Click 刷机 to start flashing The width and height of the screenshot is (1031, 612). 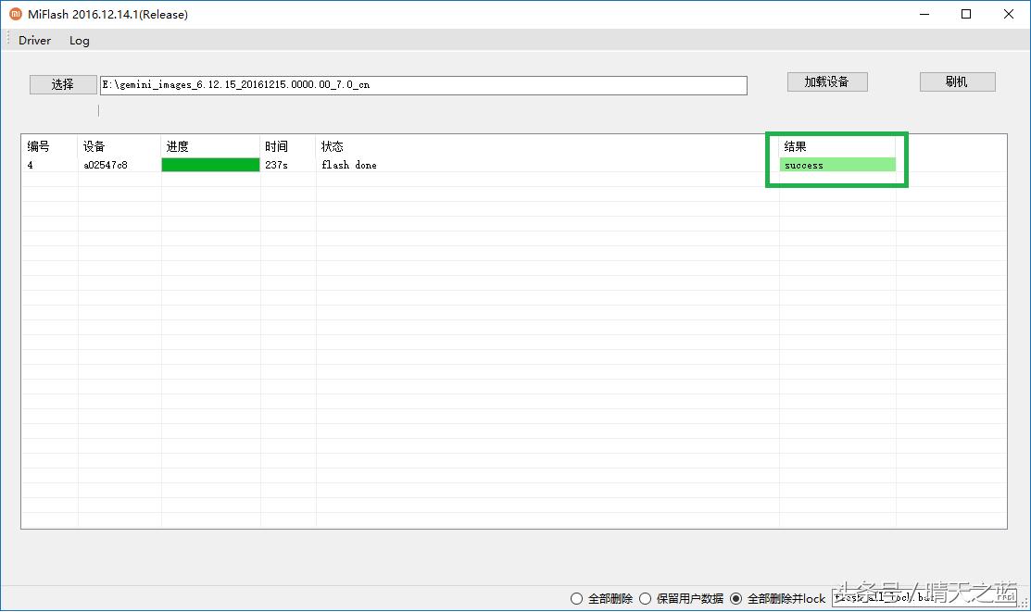click(x=956, y=81)
